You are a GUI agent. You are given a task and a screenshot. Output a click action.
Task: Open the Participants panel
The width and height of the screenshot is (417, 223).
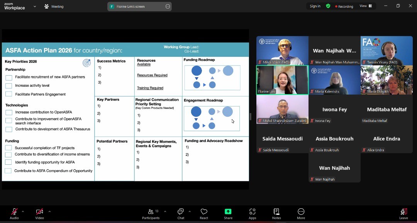(x=151, y=213)
